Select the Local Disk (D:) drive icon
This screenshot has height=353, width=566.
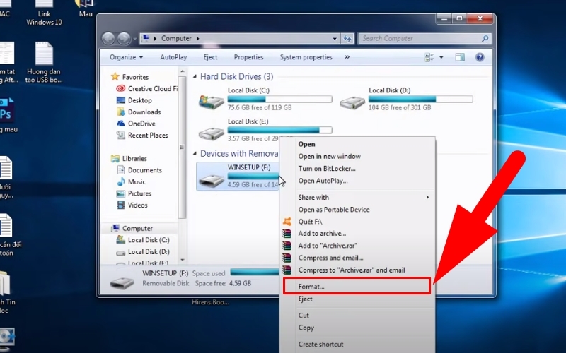[352, 102]
